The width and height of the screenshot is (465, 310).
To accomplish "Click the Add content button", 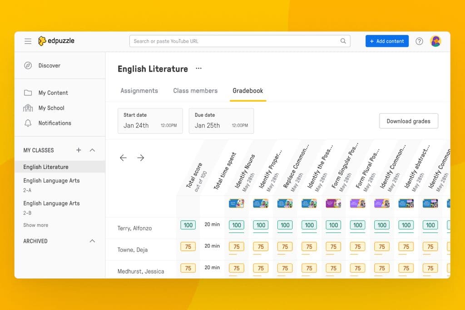I will tap(387, 41).
